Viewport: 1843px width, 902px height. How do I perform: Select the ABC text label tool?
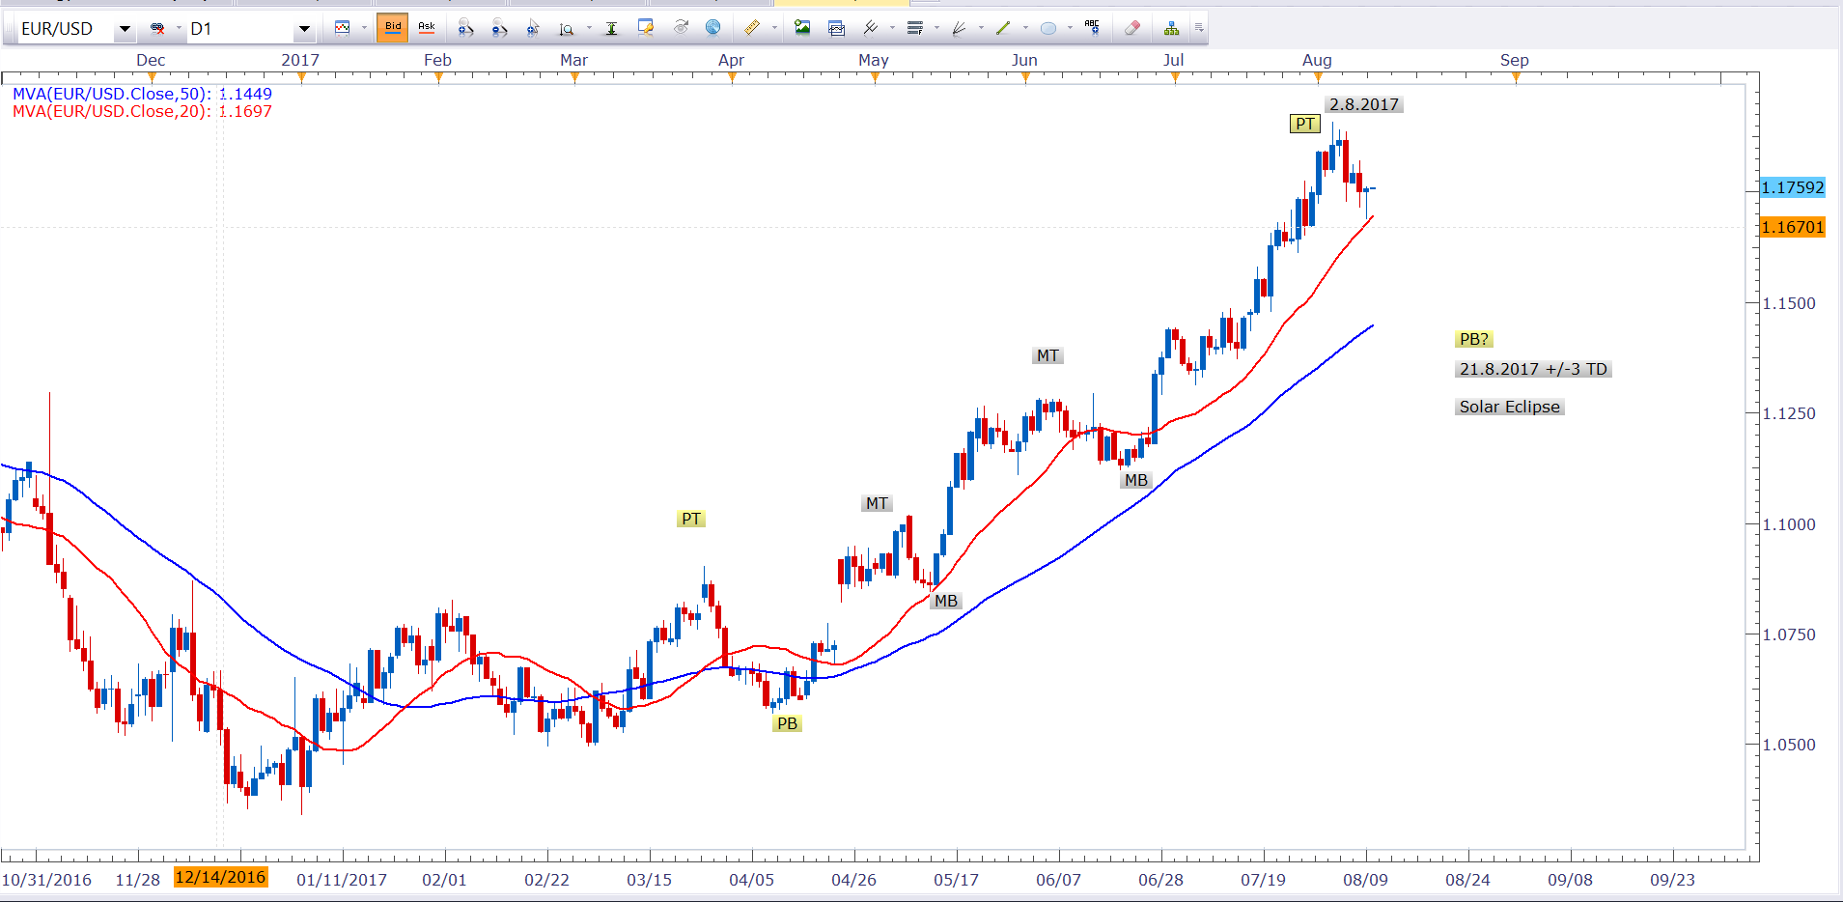(x=1092, y=28)
